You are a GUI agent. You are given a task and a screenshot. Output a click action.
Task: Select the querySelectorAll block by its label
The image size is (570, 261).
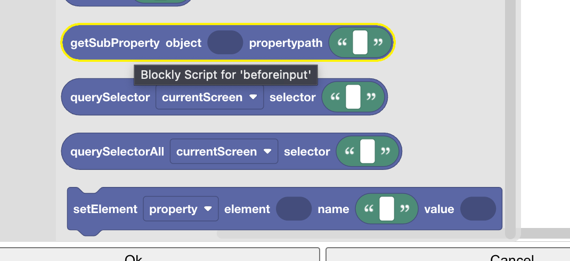tap(117, 152)
